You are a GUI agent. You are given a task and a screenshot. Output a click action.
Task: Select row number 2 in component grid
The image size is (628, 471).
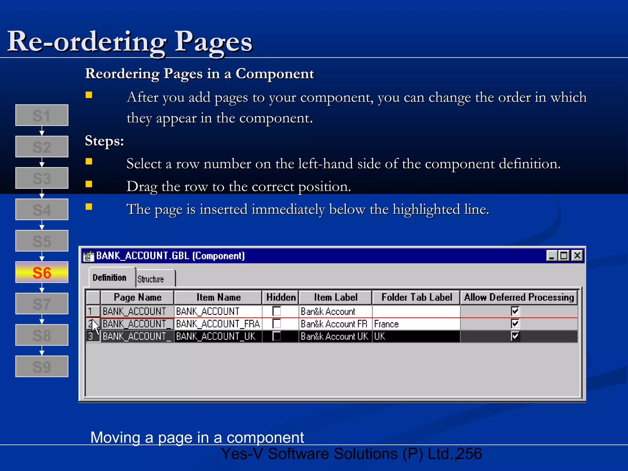93,324
